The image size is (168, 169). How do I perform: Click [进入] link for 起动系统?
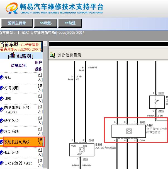[40, 152]
